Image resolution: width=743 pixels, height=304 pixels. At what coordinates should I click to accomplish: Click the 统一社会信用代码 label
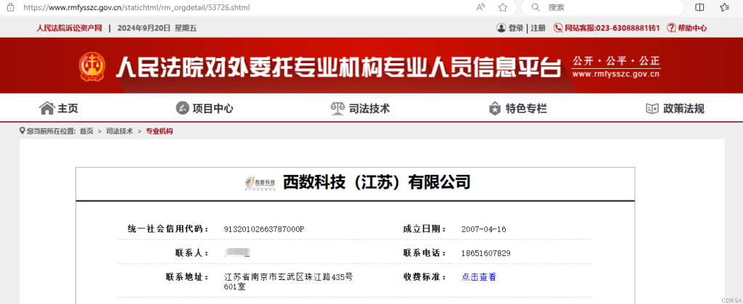tap(168, 229)
